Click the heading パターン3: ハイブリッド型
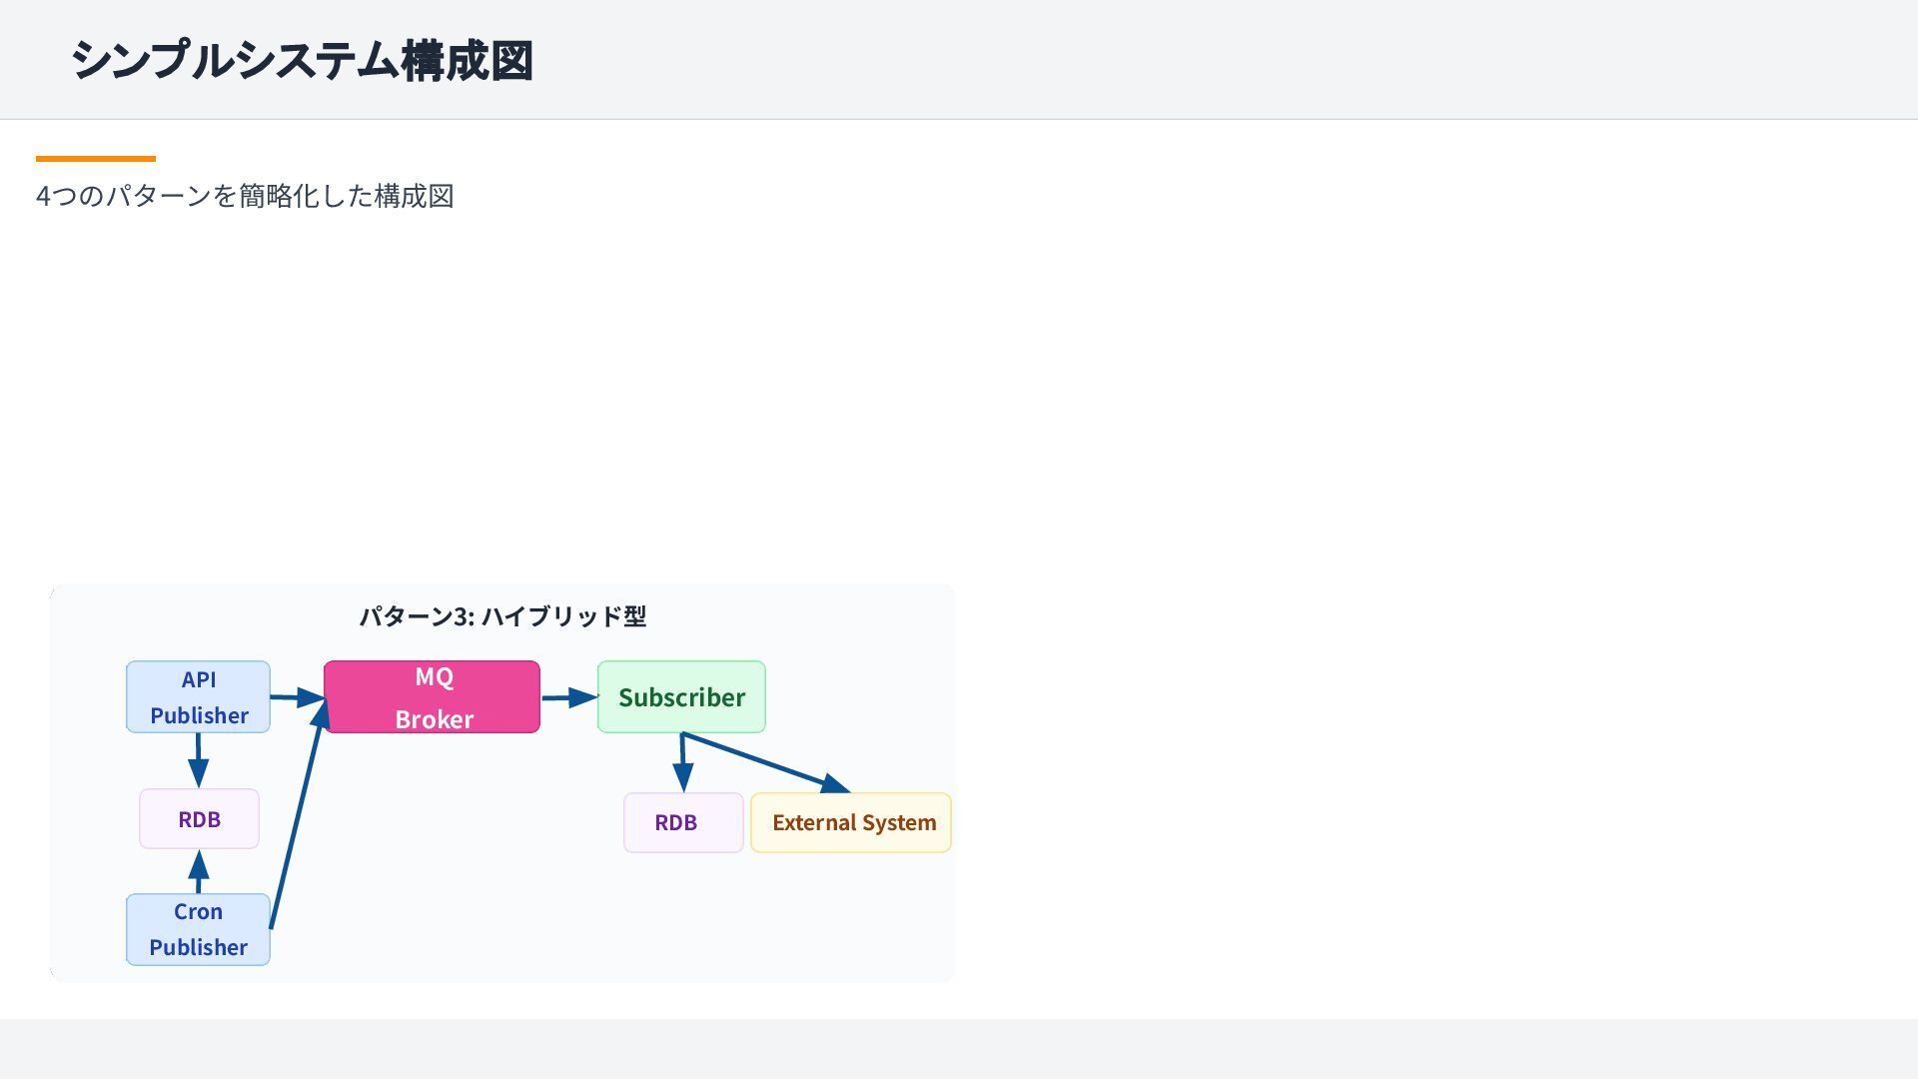This screenshot has width=1918, height=1079. (502, 616)
